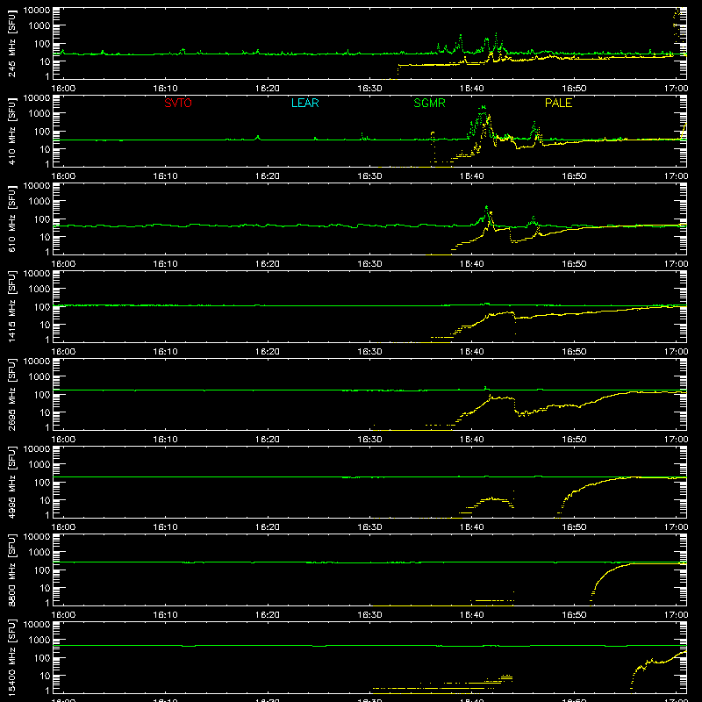Click 17:00 time label under 1415 MHz panel

pyautogui.click(x=676, y=352)
